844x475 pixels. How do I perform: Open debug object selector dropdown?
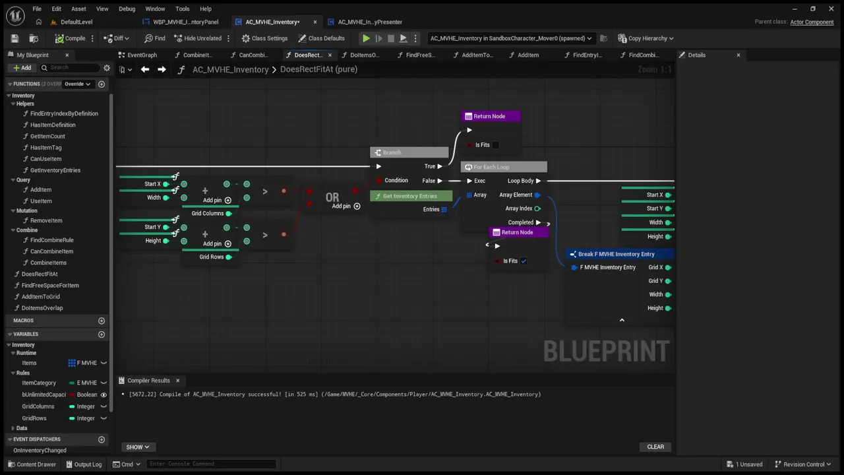click(511, 38)
